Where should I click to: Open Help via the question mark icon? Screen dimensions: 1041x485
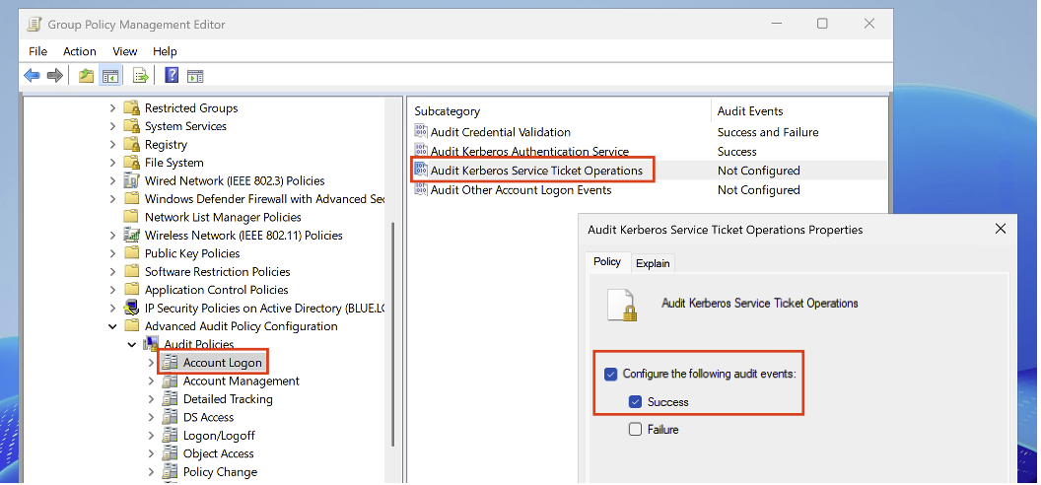click(172, 76)
